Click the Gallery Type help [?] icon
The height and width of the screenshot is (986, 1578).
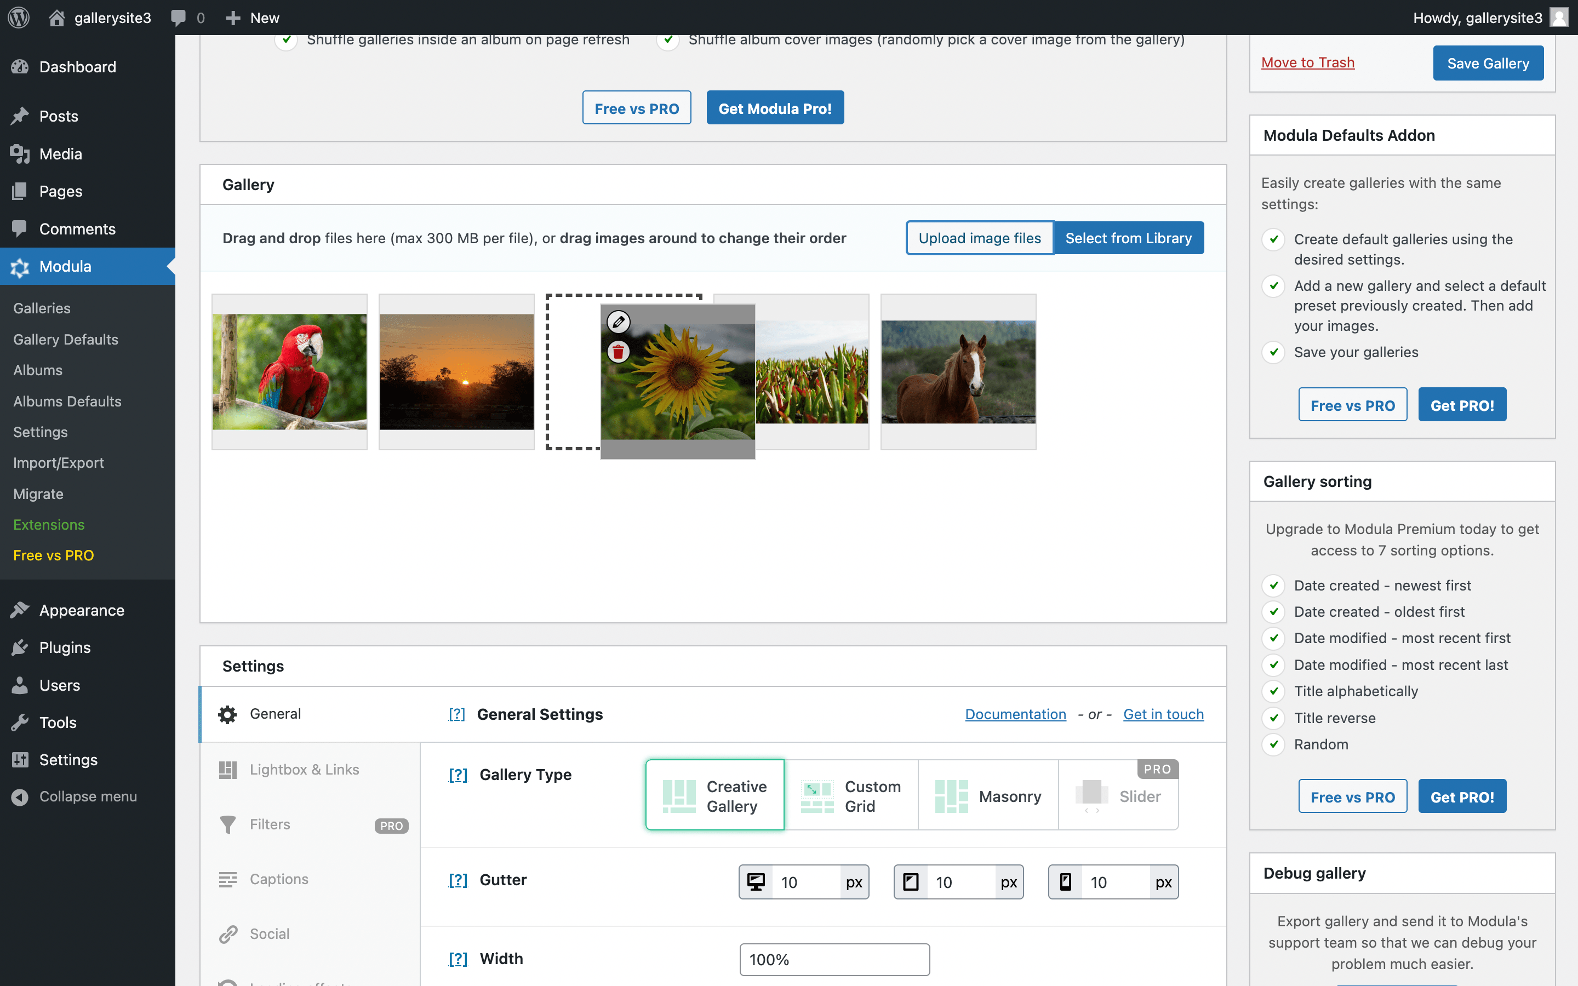click(458, 775)
